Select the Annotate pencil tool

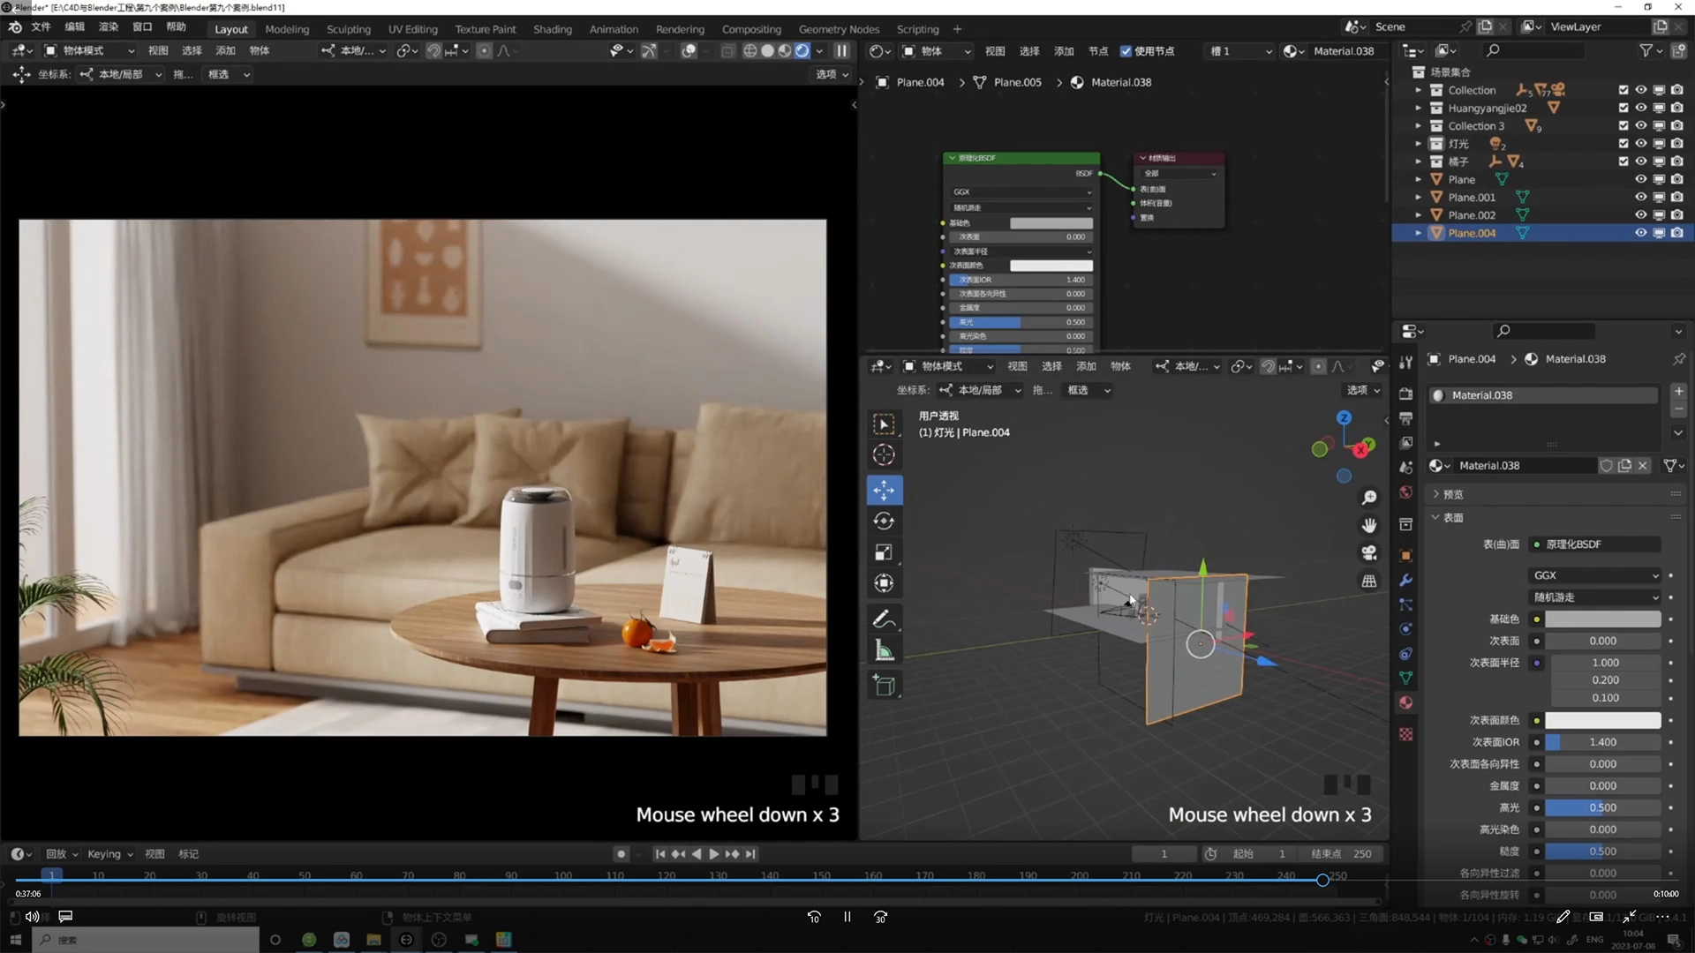coord(884,619)
